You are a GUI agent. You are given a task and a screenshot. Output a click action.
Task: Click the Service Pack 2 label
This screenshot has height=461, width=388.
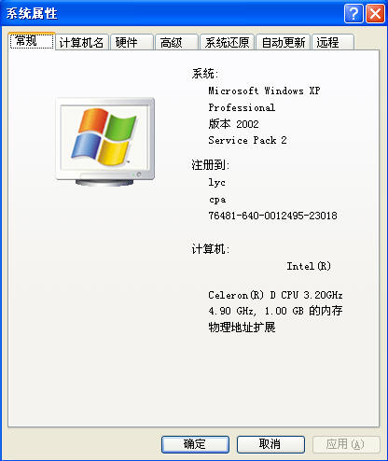coord(247,140)
